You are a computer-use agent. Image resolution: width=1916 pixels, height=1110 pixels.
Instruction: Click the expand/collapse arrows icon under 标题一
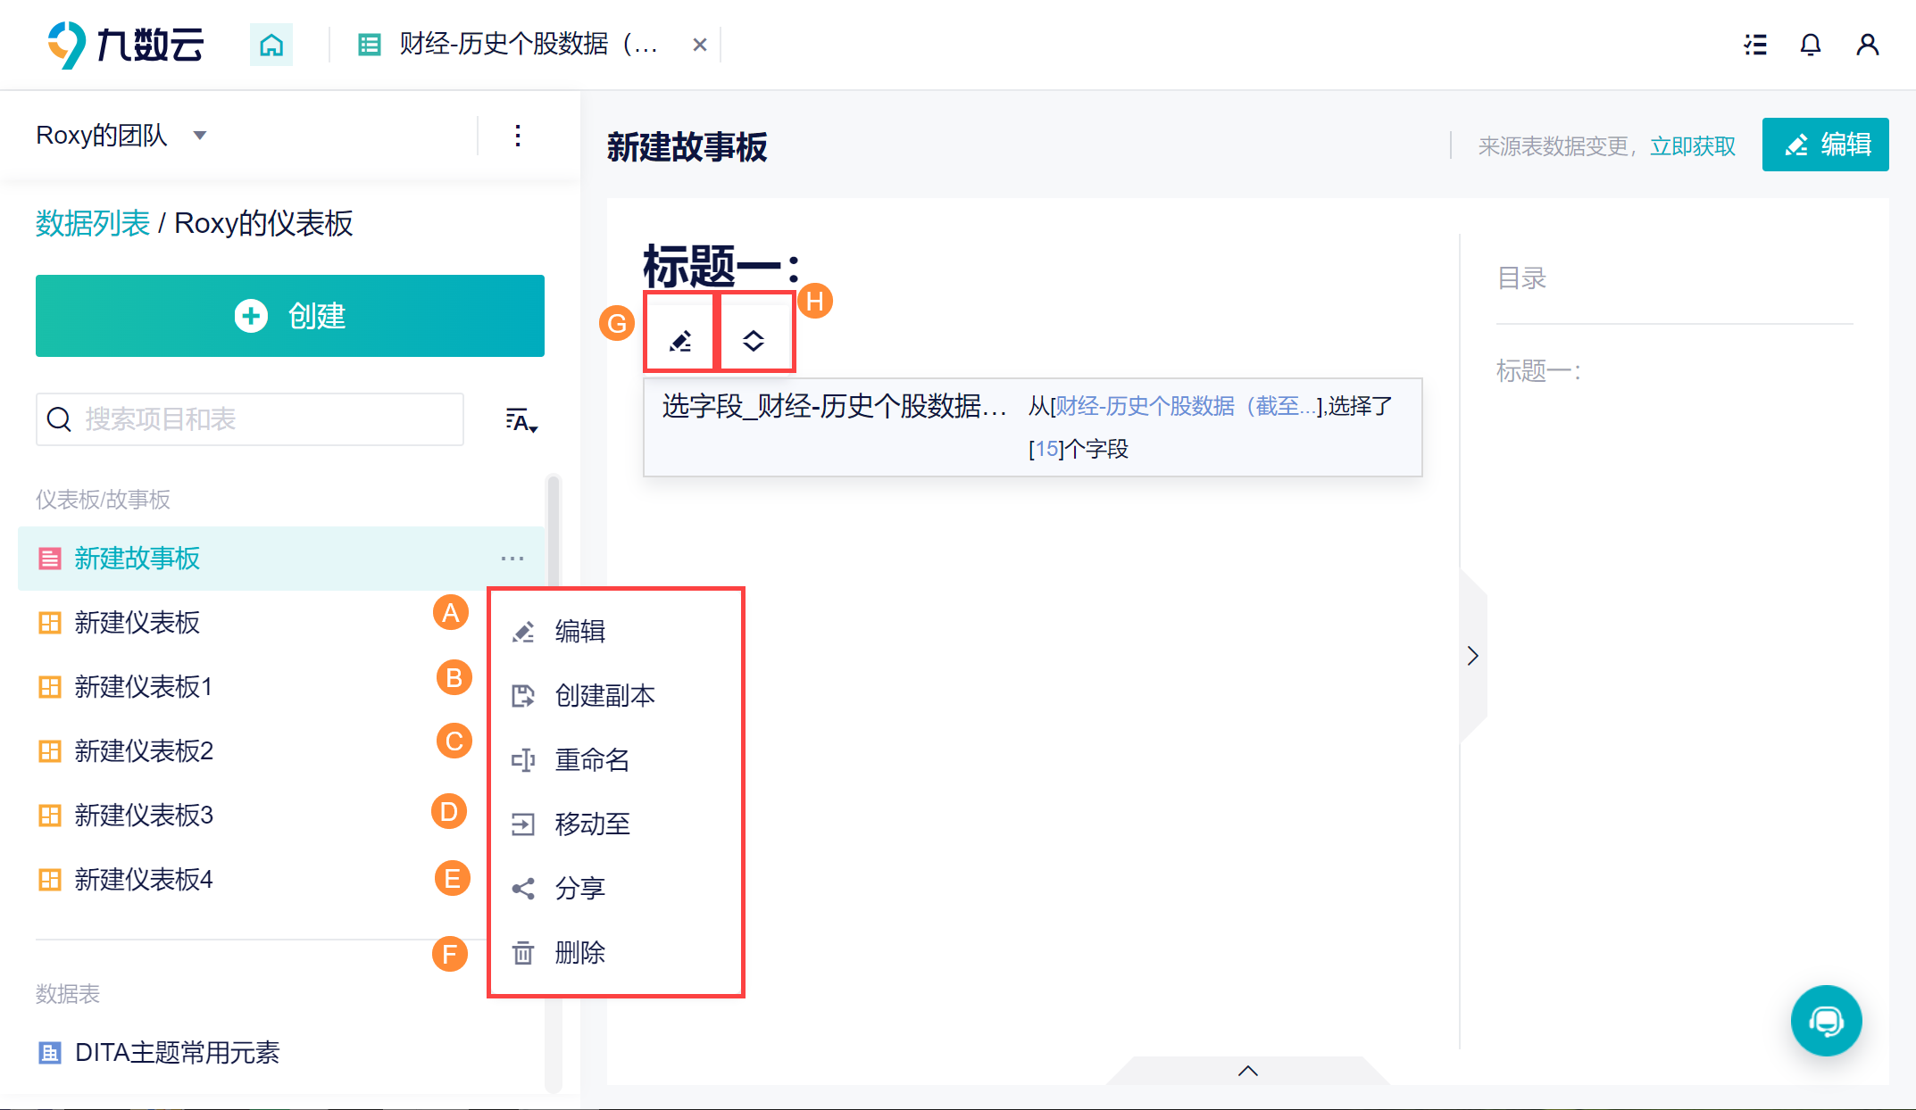[754, 341]
